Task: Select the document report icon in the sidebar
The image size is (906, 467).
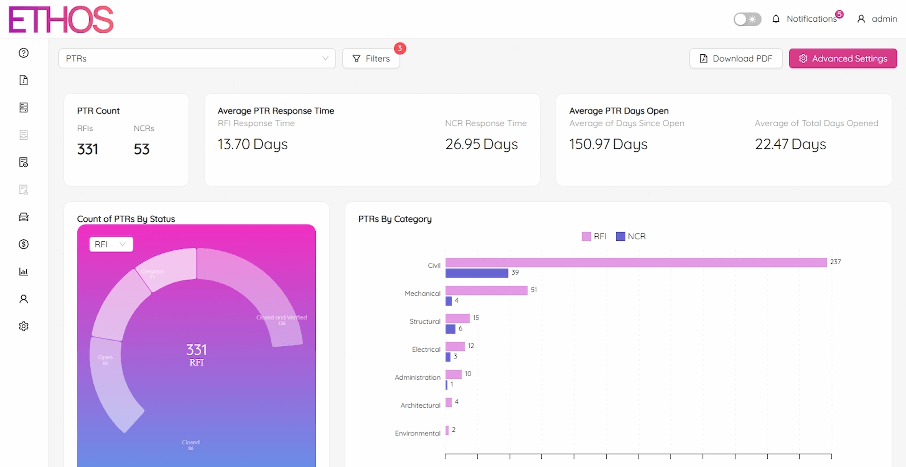Action: pyautogui.click(x=23, y=80)
